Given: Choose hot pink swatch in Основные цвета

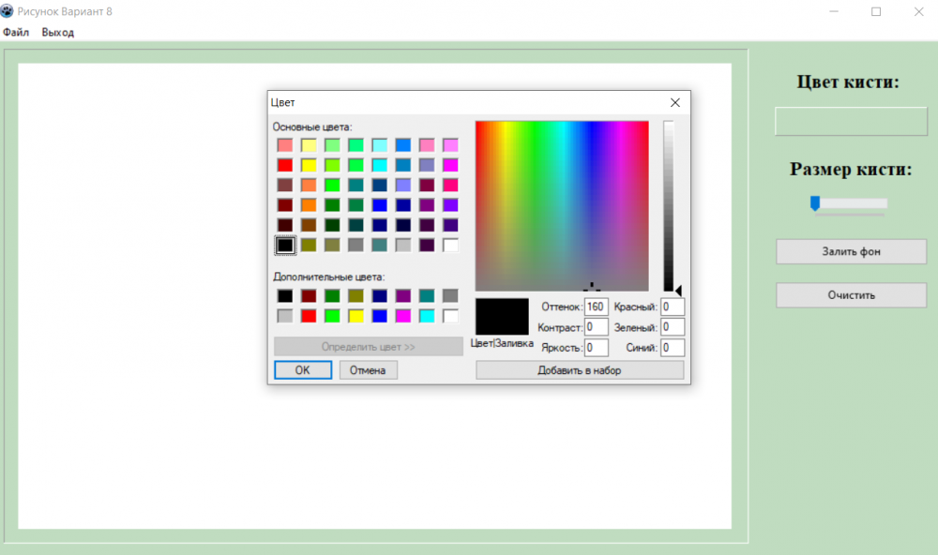Looking at the screenshot, I should point(450,185).
